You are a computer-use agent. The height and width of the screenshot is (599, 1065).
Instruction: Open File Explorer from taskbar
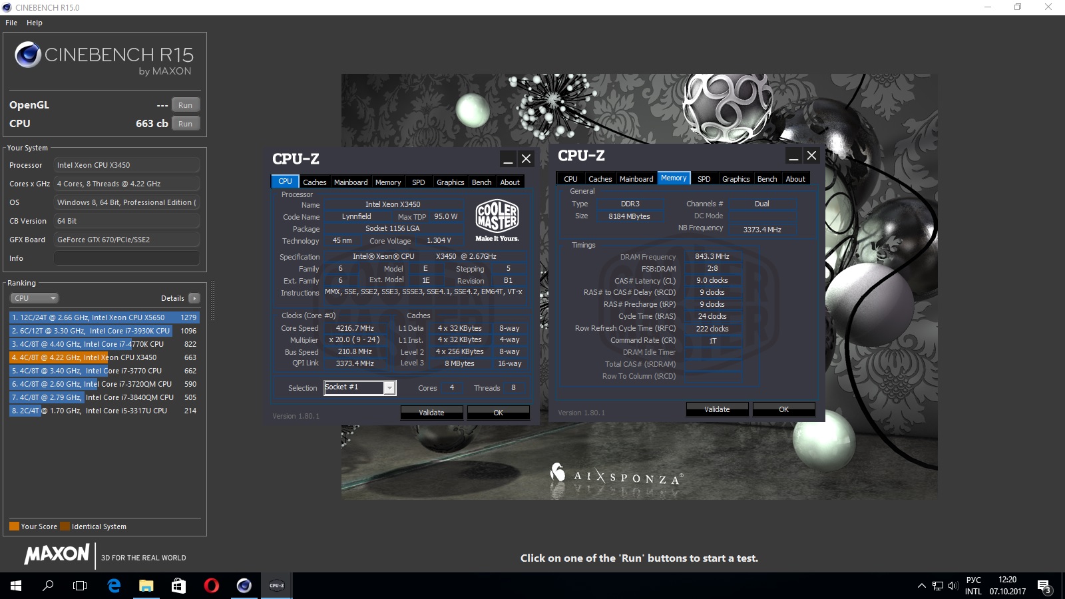coord(146,586)
